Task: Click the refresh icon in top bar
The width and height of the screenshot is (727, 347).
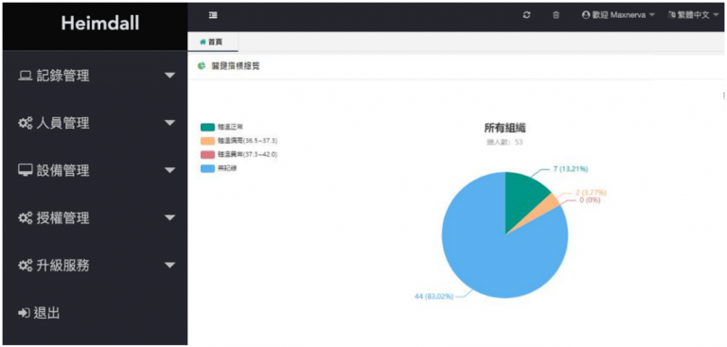Action: click(526, 15)
